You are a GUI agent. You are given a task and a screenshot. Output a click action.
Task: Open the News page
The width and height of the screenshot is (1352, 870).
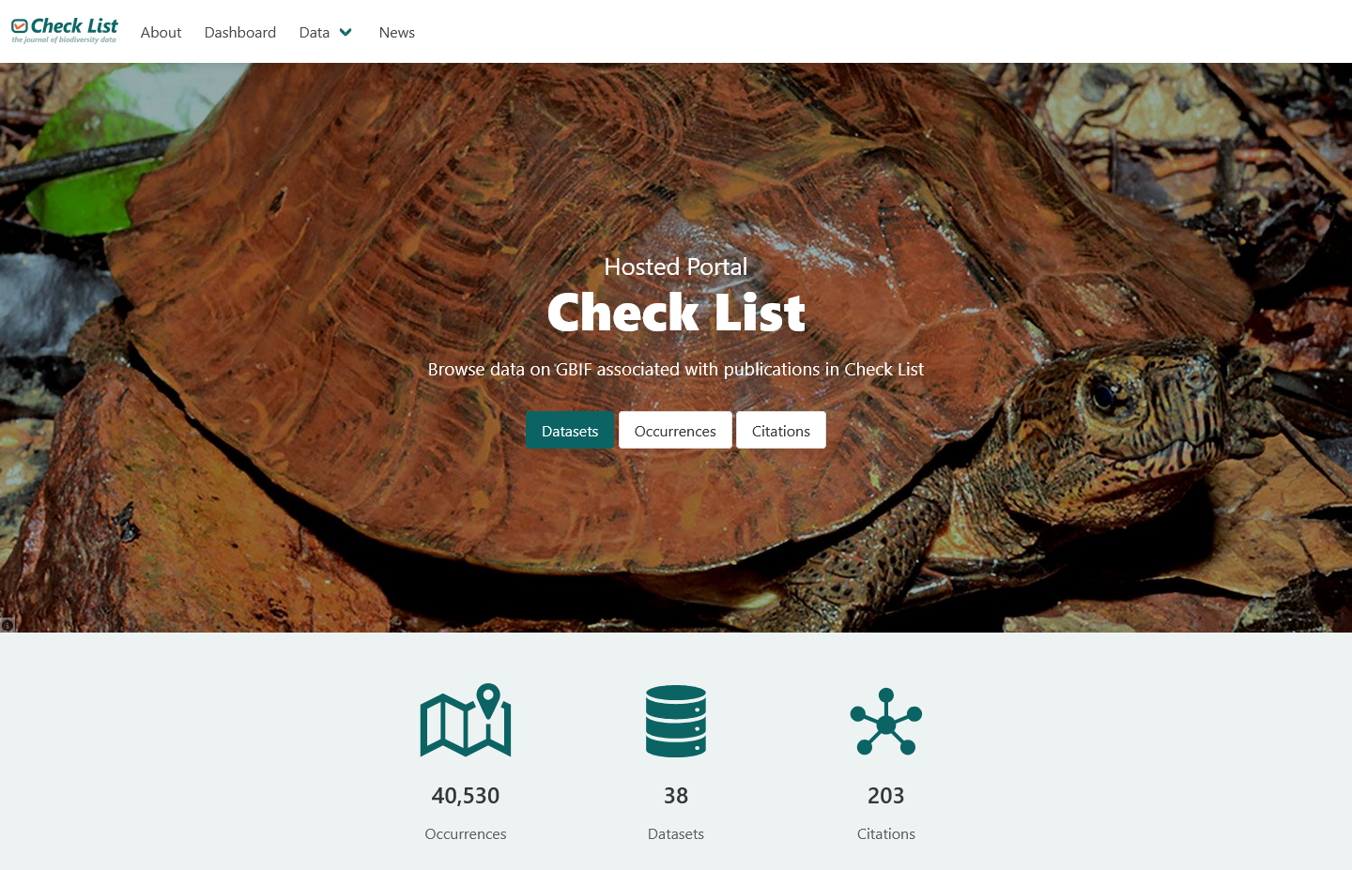coord(397,32)
